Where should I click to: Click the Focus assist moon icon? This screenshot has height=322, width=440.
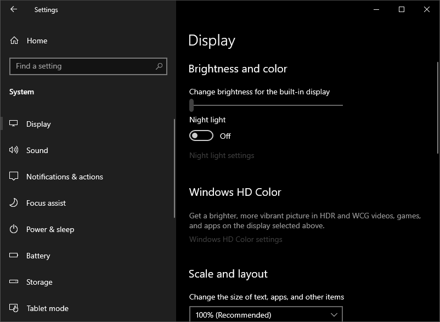click(14, 203)
